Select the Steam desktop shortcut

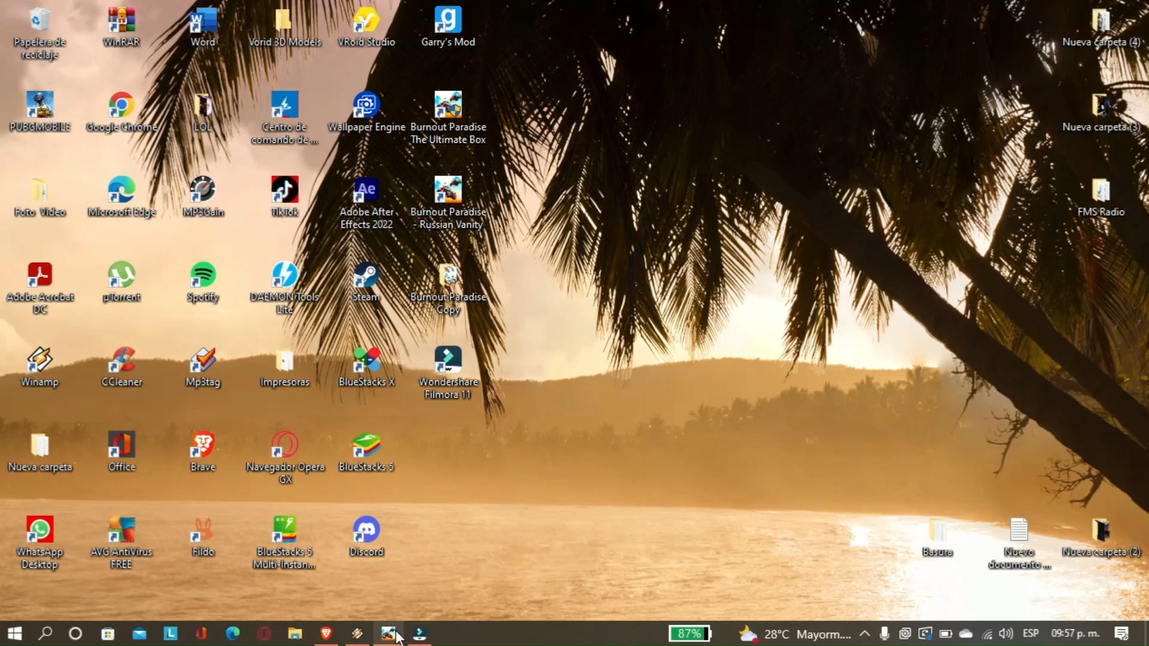[x=366, y=282]
